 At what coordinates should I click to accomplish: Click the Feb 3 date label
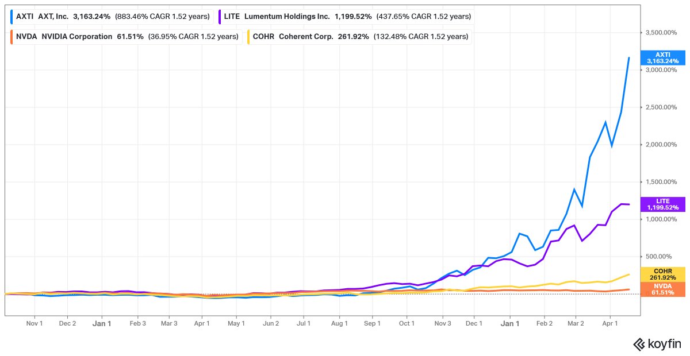click(137, 323)
